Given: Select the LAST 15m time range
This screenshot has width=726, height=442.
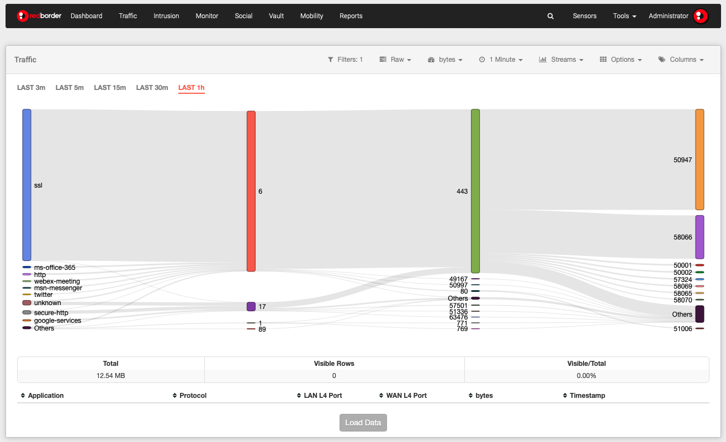Looking at the screenshot, I should (x=110, y=88).
